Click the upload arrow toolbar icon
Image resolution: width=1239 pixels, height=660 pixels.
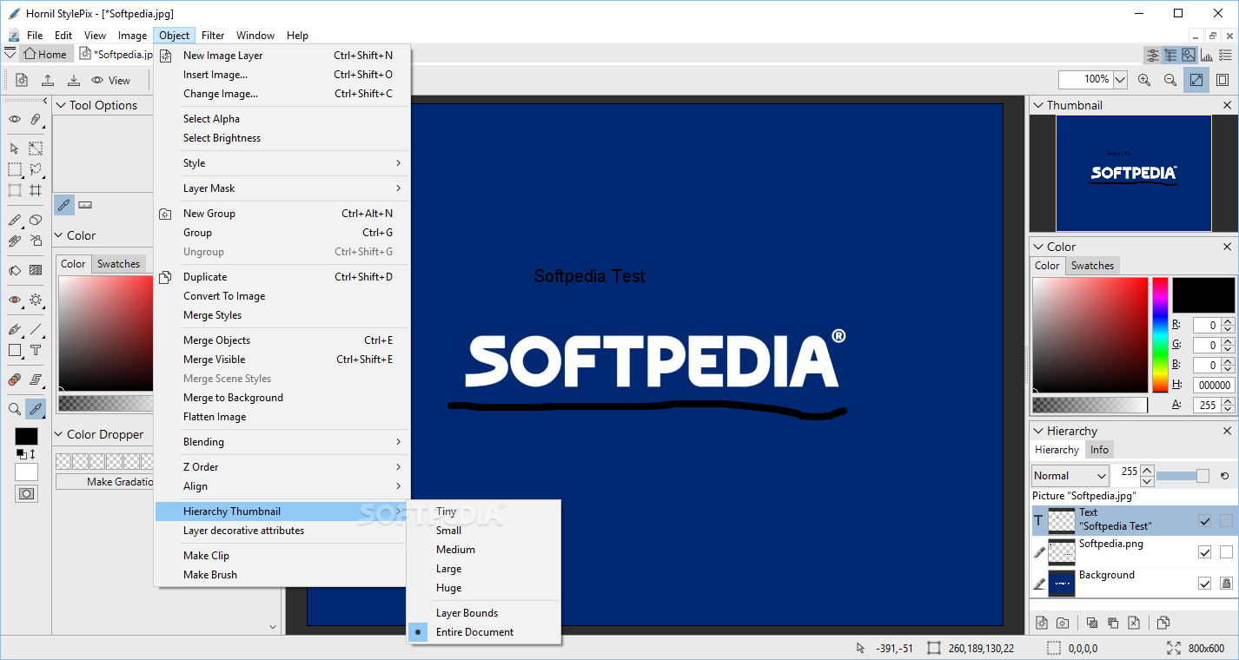48,80
